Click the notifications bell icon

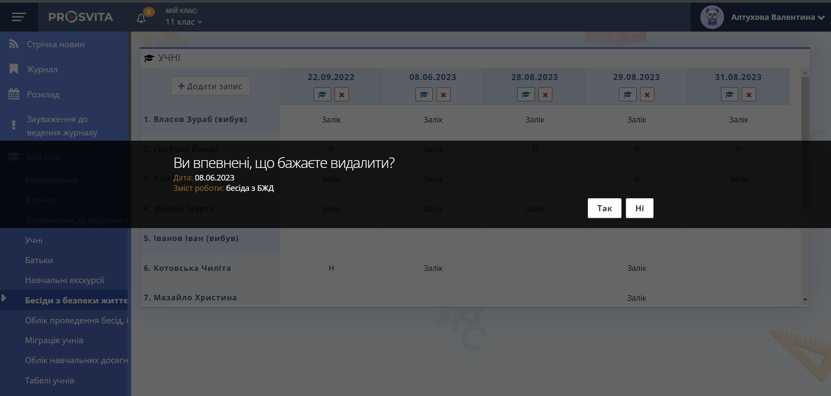pos(141,18)
